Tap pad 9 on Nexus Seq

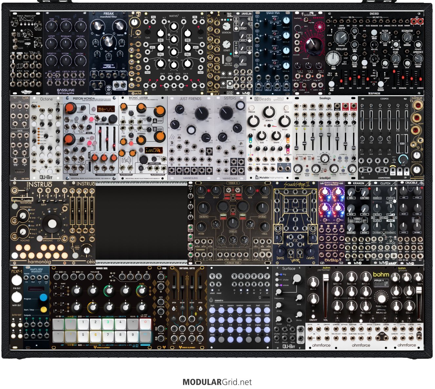[133, 336]
